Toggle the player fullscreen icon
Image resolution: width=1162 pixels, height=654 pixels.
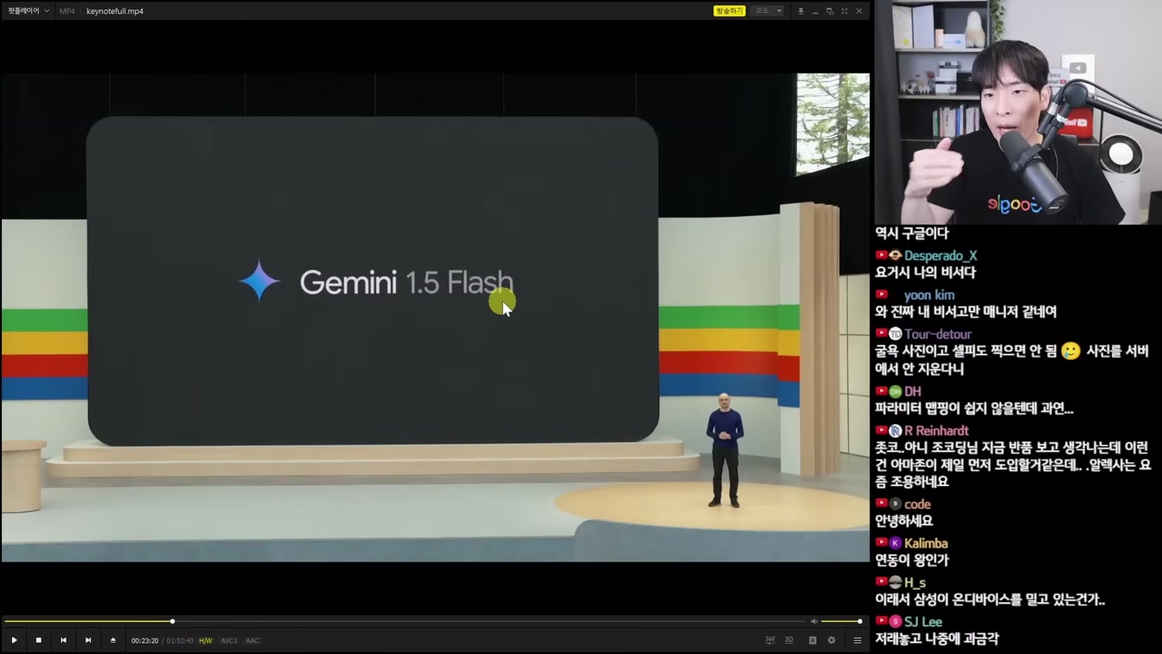845,11
